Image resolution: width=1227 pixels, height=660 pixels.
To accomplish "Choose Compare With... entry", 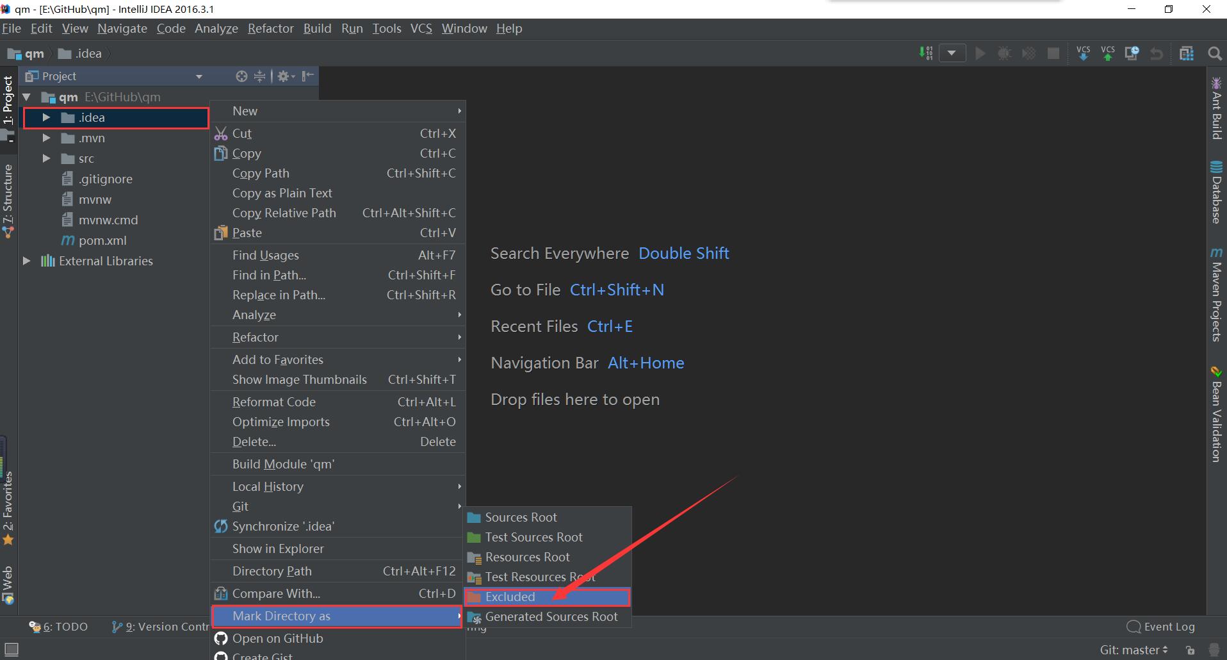I will coord(337,593).
